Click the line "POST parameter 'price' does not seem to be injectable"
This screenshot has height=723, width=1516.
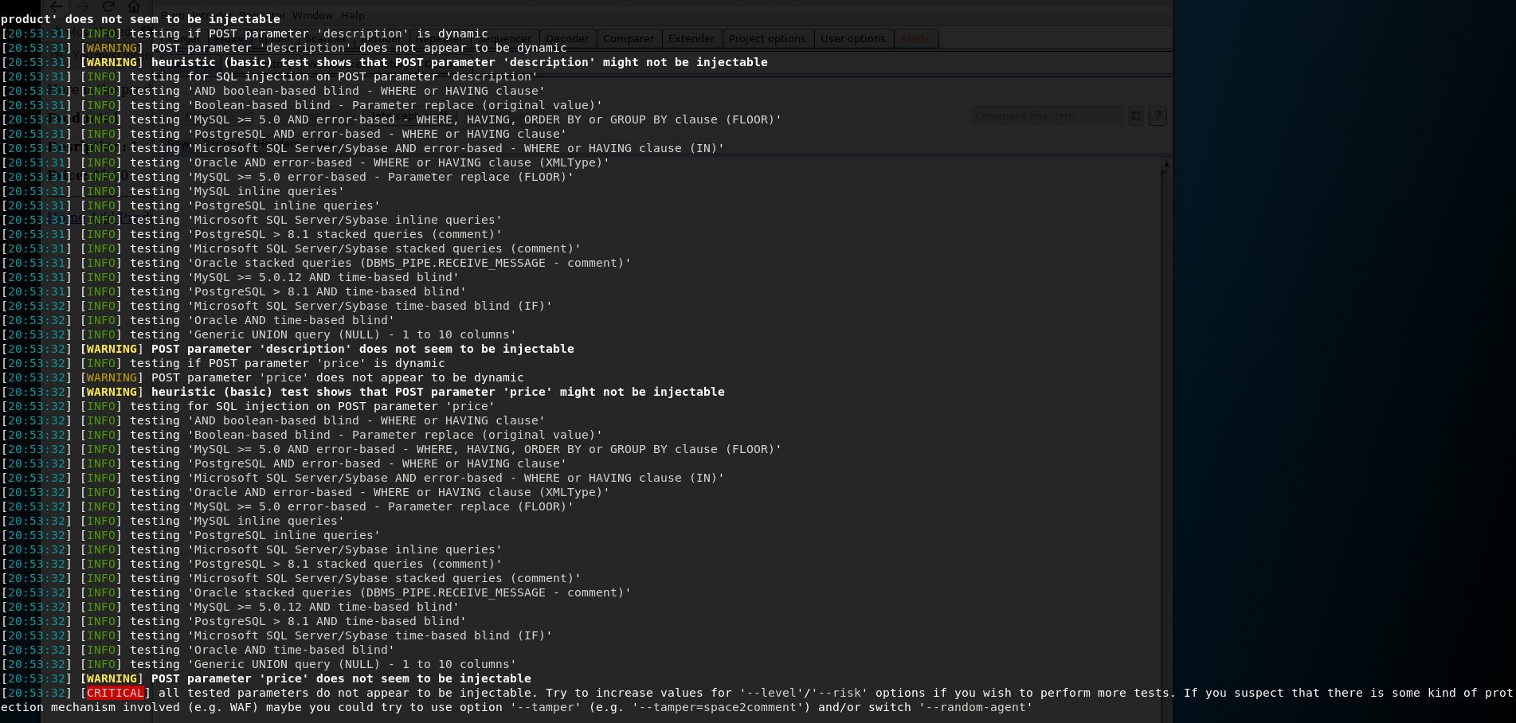pos(341,678)
